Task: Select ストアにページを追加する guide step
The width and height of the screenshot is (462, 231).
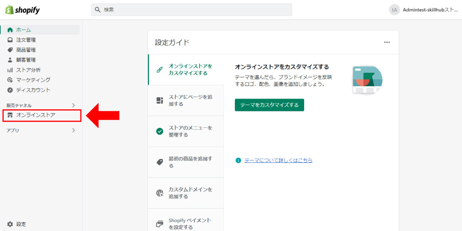Action: pos(186,100)
